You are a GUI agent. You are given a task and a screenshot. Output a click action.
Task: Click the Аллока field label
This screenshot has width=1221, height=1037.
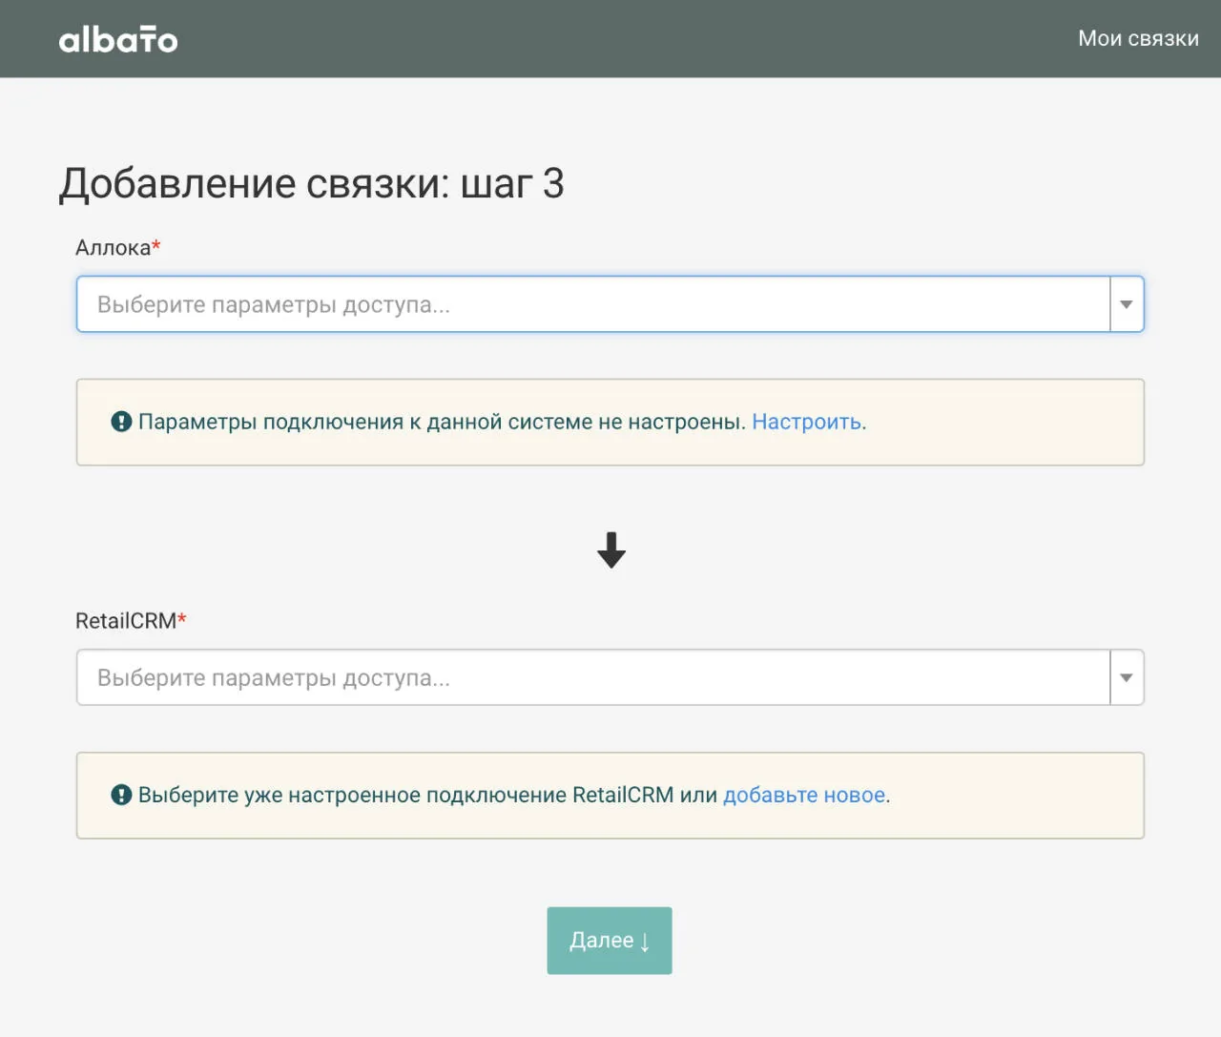click(x=117, y=248)
